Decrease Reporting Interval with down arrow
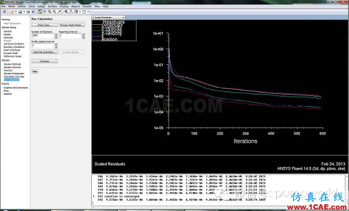This screenshot has height=211, width=349. click(83, 37)
